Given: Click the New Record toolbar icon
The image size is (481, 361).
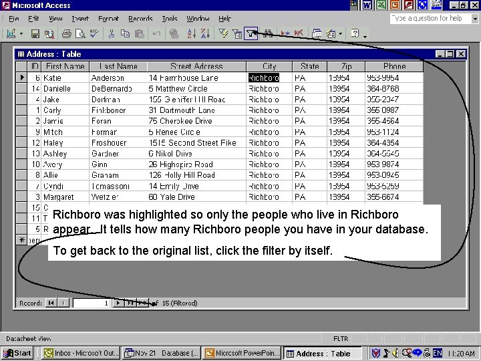Looking at the screenshot, I should (x=285, y=33).
